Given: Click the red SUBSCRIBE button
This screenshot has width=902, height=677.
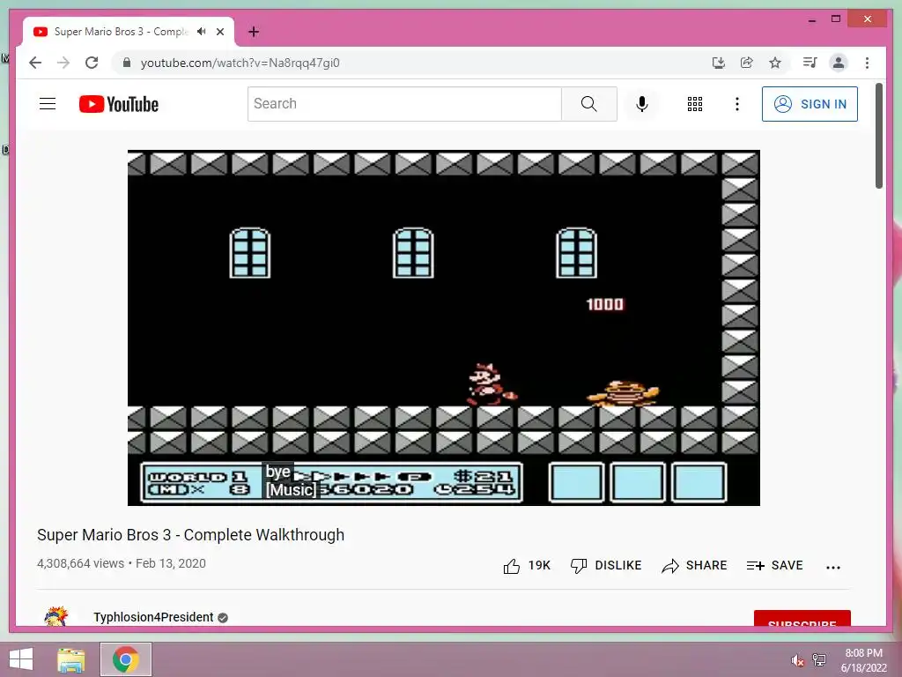Looking at the screenshot, I should pos(802,618).
